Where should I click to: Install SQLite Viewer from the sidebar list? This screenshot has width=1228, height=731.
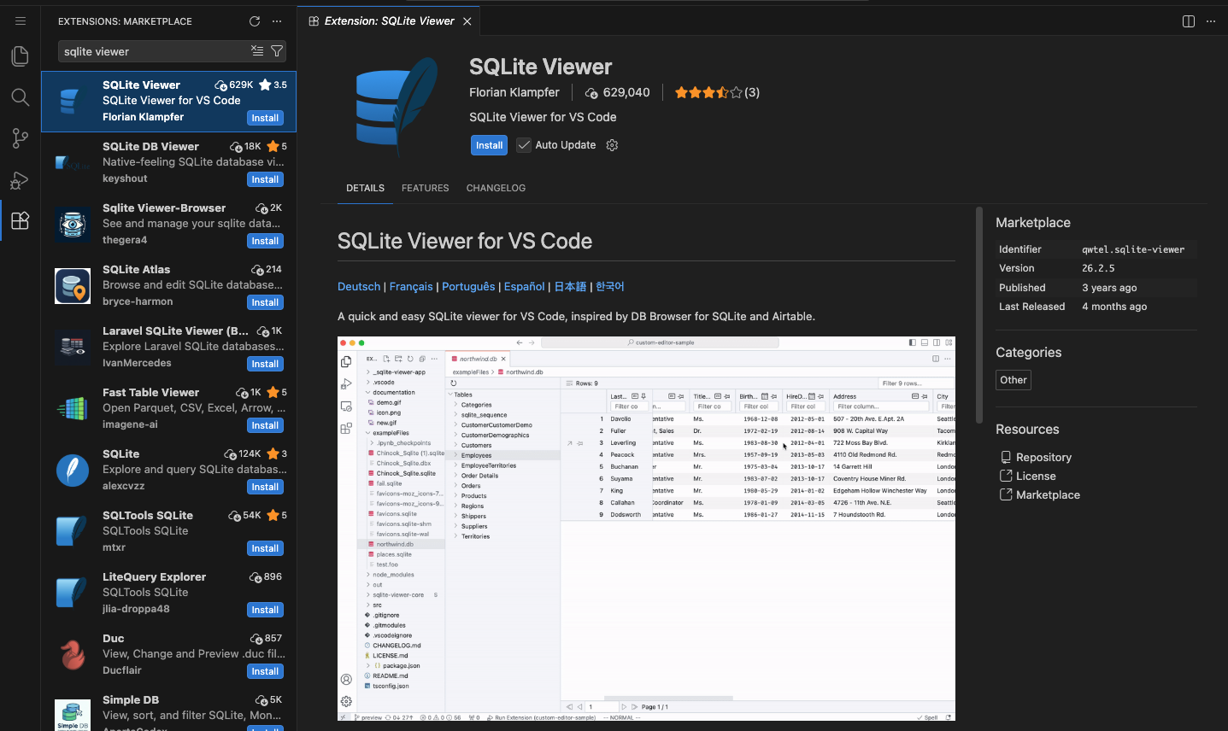pos(265,118)
